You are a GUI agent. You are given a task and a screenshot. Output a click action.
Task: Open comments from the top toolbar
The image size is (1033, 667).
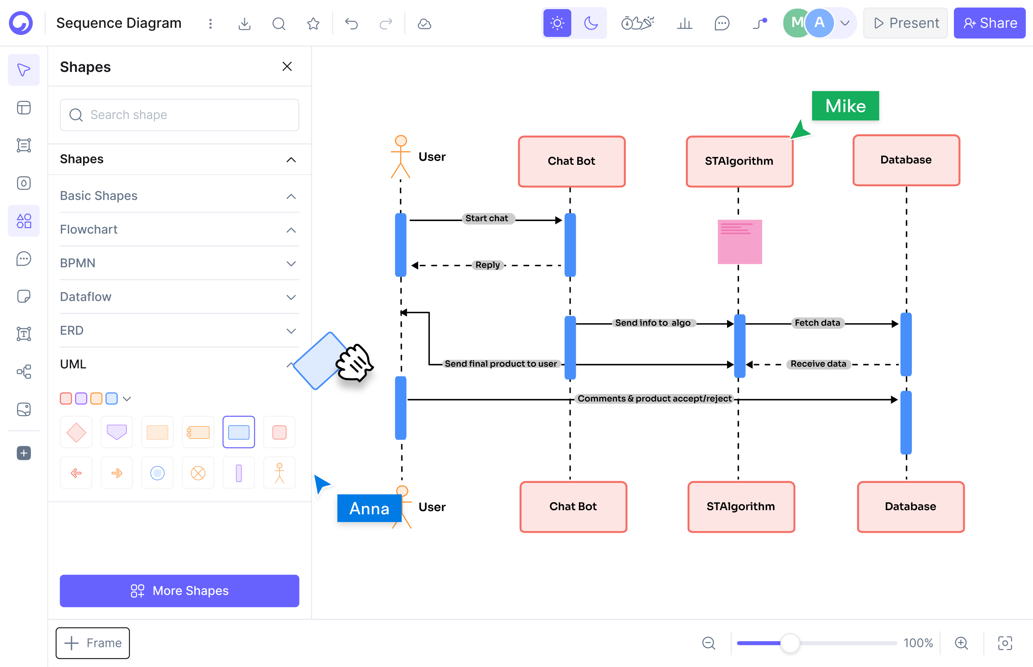pyautogui.click(x=722, y=23)
